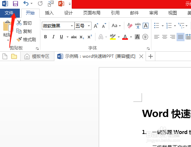
Task: Toggle superscript formatting
Action: [x=90, y=36]
